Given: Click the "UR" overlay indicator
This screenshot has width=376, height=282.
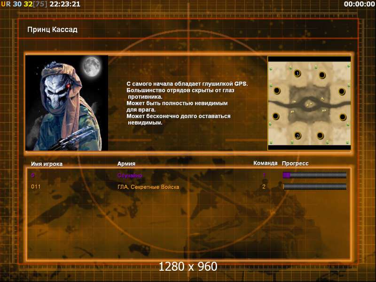Looking at the screenshot, I should tap(6, 4).
